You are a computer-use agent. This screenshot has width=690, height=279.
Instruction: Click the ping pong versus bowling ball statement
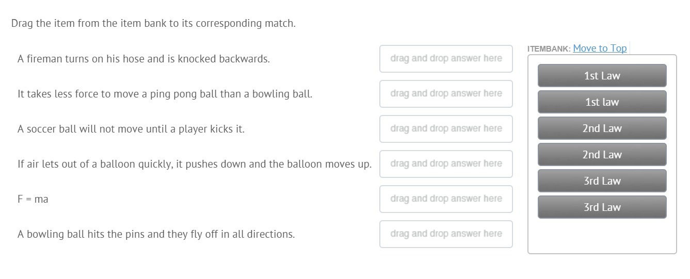[165, 94]
